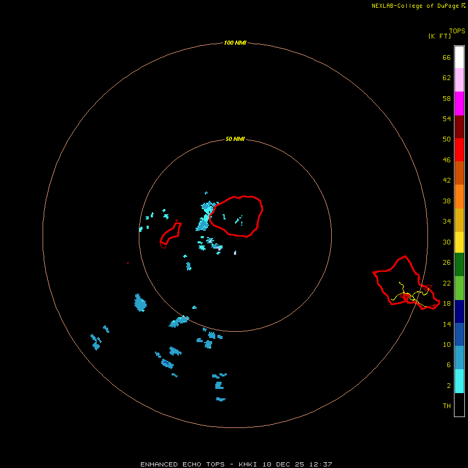Click the "14" legend value
This screenshot has width=468, height=468.
point(447,324)
